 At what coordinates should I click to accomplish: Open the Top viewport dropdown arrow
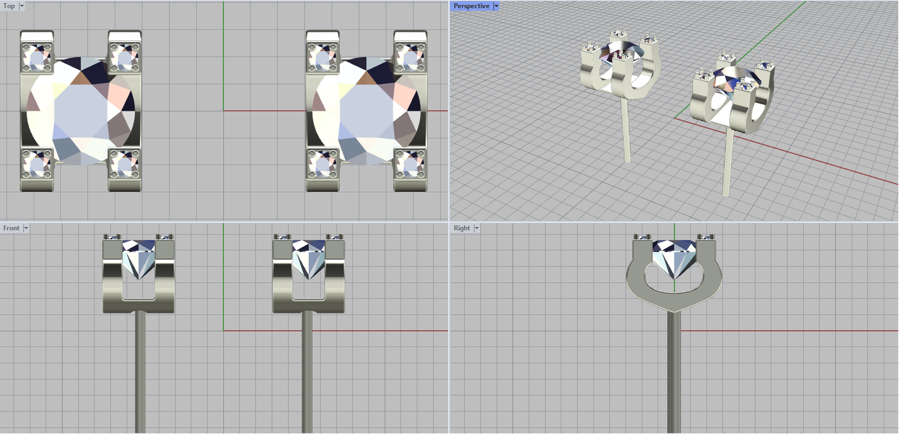click(x=22, y=6)
